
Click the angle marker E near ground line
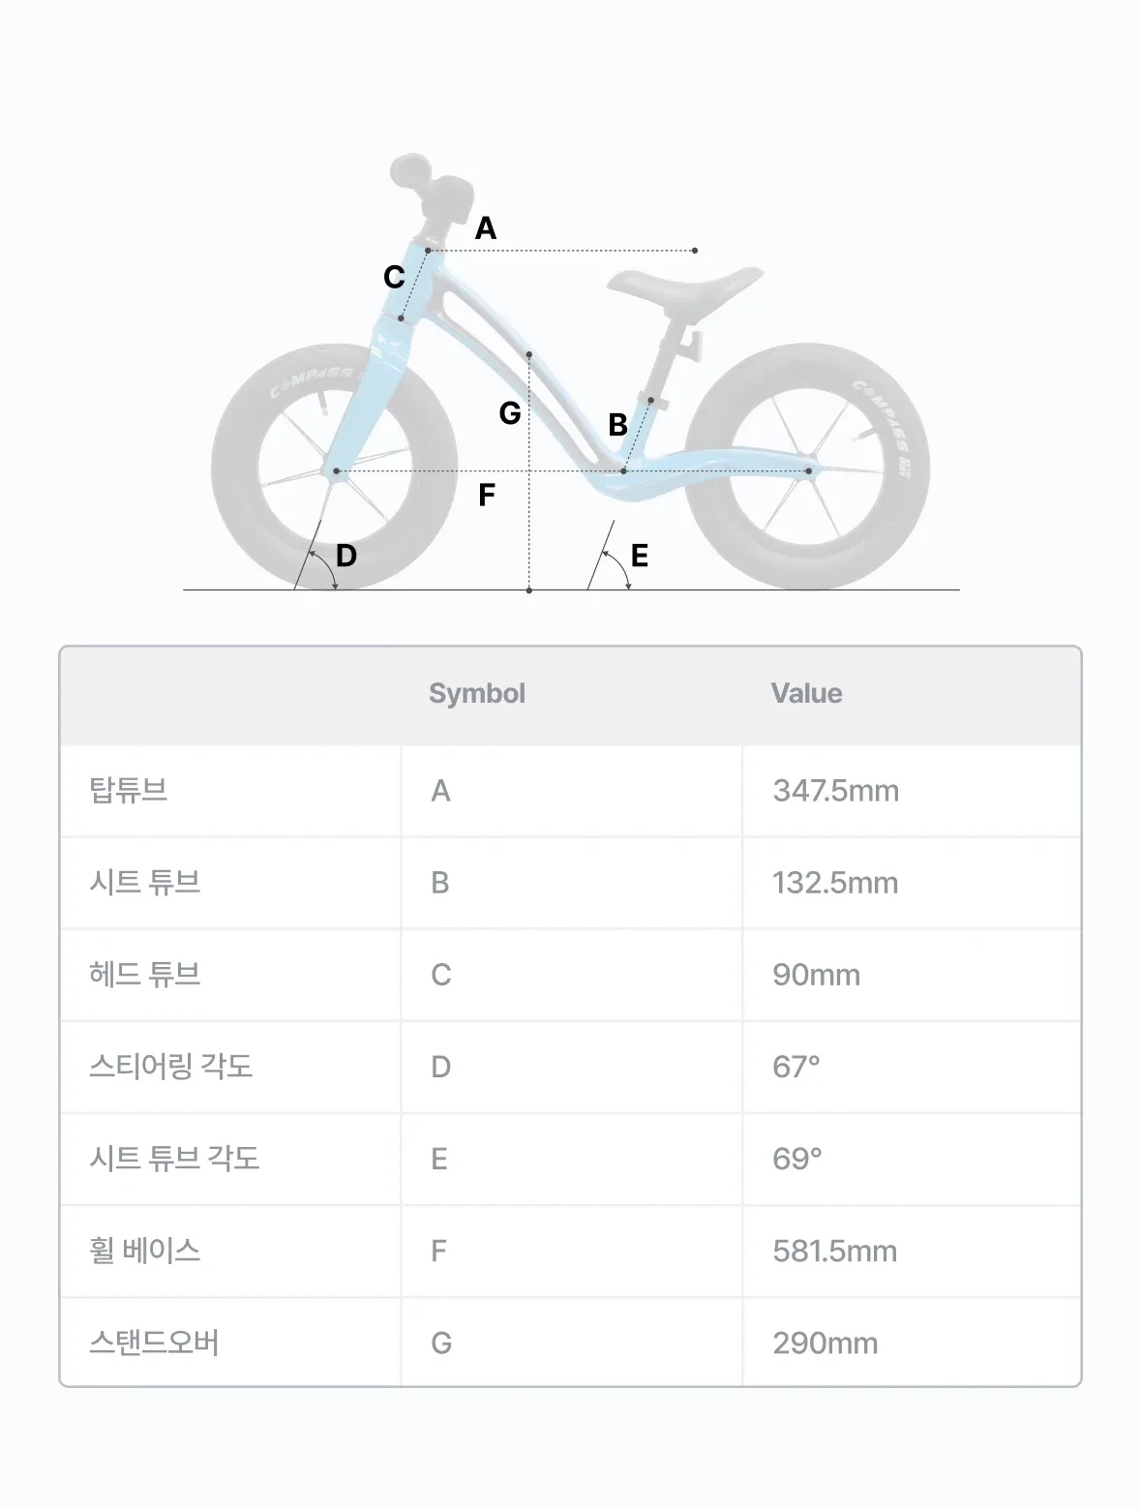[x=639, y=556]
